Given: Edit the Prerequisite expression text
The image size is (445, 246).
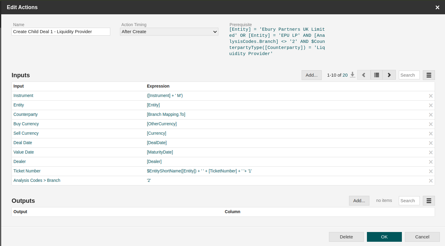Looking at the screenshot, I should pos(277,42).
